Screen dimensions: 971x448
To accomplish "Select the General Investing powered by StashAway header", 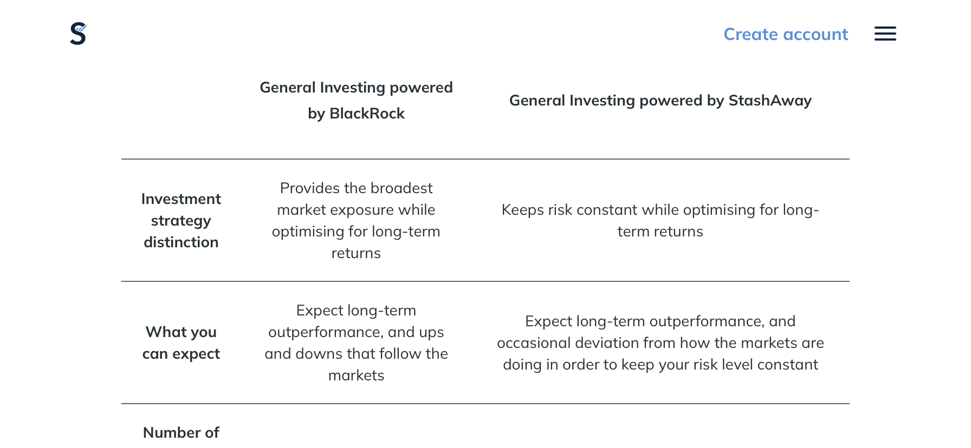I will point(660,101).
